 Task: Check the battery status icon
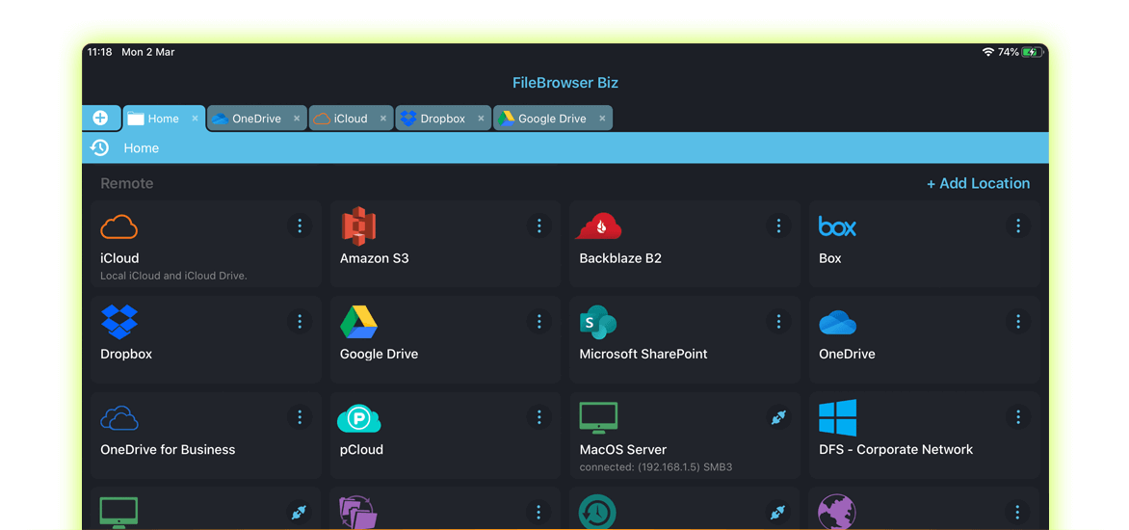pos(1032,52)
